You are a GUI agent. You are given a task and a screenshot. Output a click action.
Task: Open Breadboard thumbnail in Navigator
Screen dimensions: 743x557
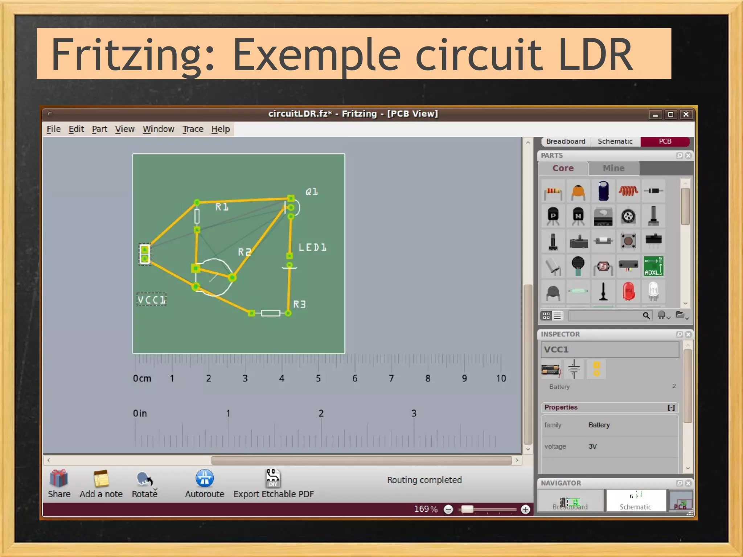click(570, 500)
